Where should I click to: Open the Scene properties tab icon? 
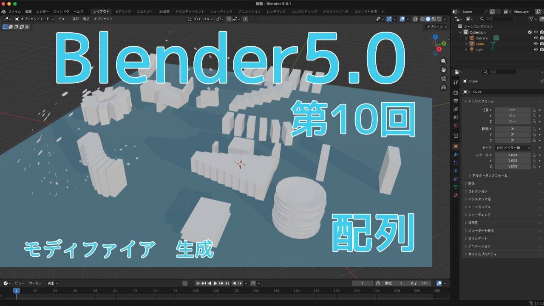[x=456, y=117]
